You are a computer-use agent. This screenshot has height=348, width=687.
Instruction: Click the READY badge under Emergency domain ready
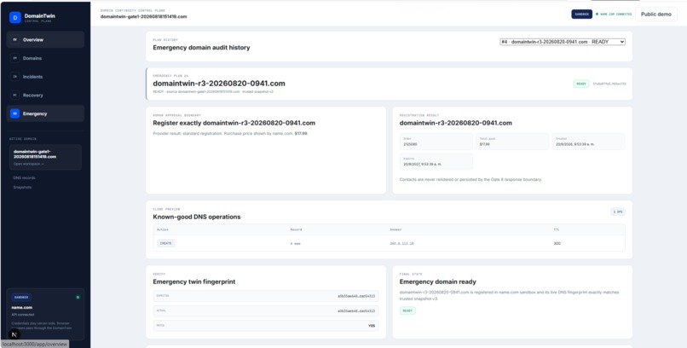[x=407, y=310]
